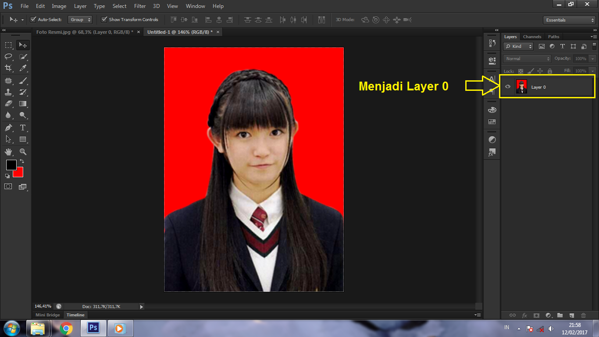Open the Select menu
599x337 pixels.
coord(119,6)
